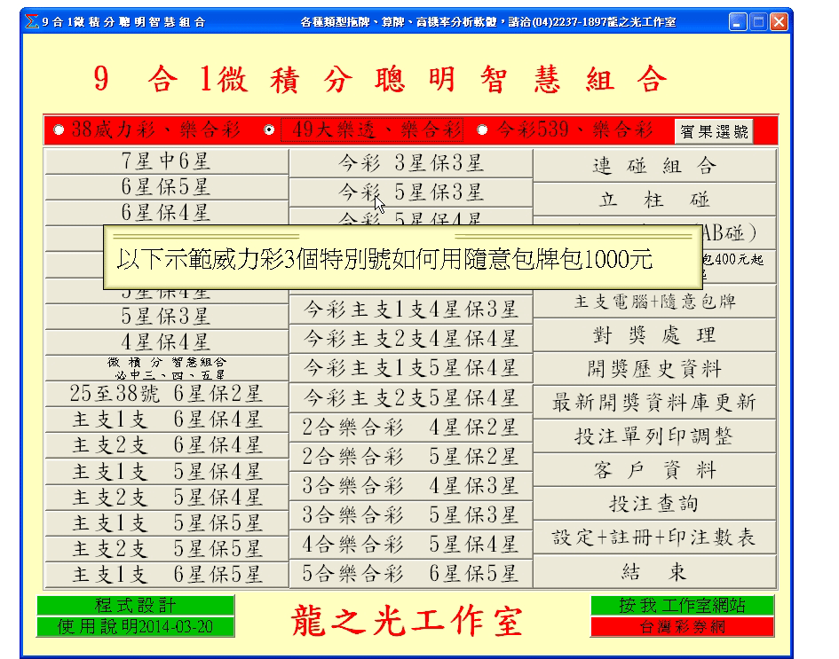Viewport: 839px width, 659px height.
Task: Open 5合樂合彩 6星保5星
Action: click(x=411, y=574)
